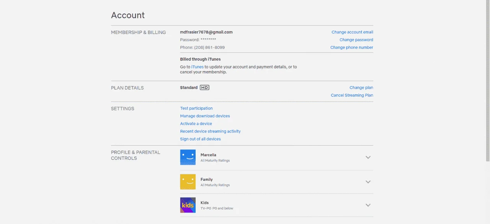Screen dimensions: 490x224
Task: Click the Kids profile avatar icon
Action: point(188,205)
